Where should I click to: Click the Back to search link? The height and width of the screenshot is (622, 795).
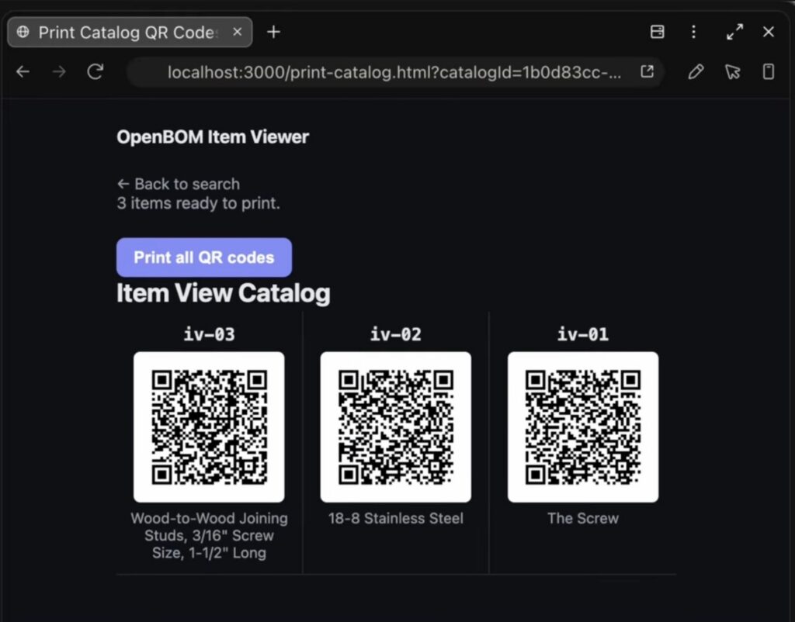click(x=179, y=184)
